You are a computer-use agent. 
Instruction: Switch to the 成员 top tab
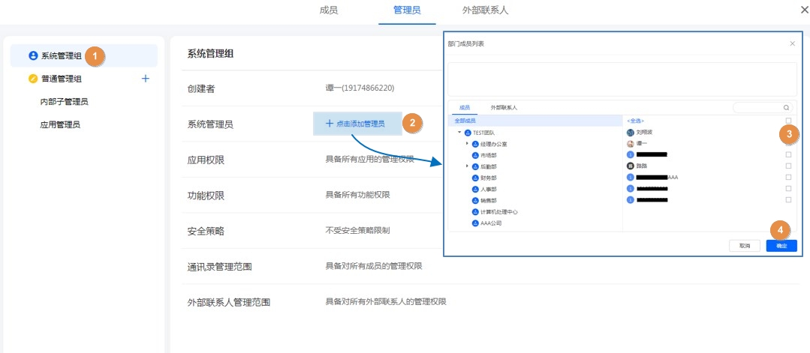click(329, 10)
